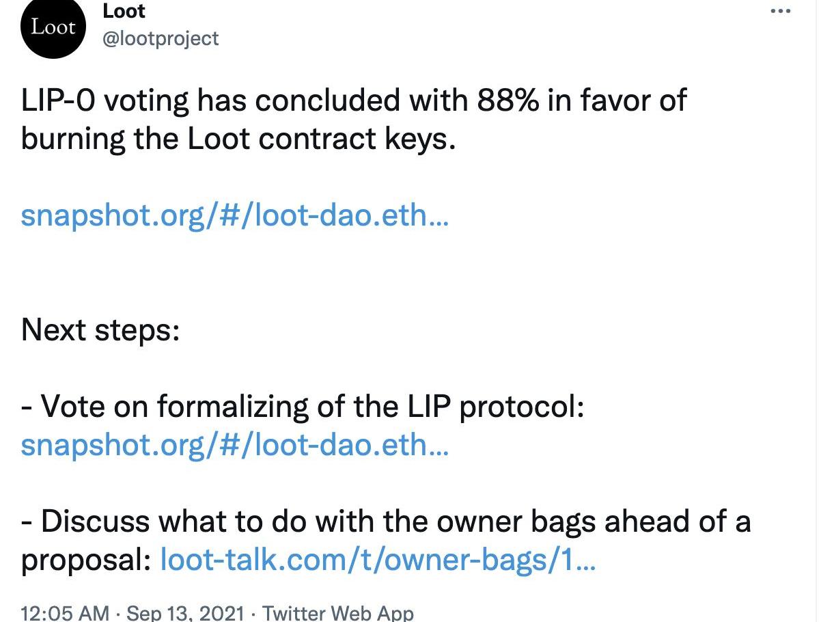The width and height of the screenshot is (821, 622).
Task: Click the Sep 13, 2021 date
Action: coord(185,612)
